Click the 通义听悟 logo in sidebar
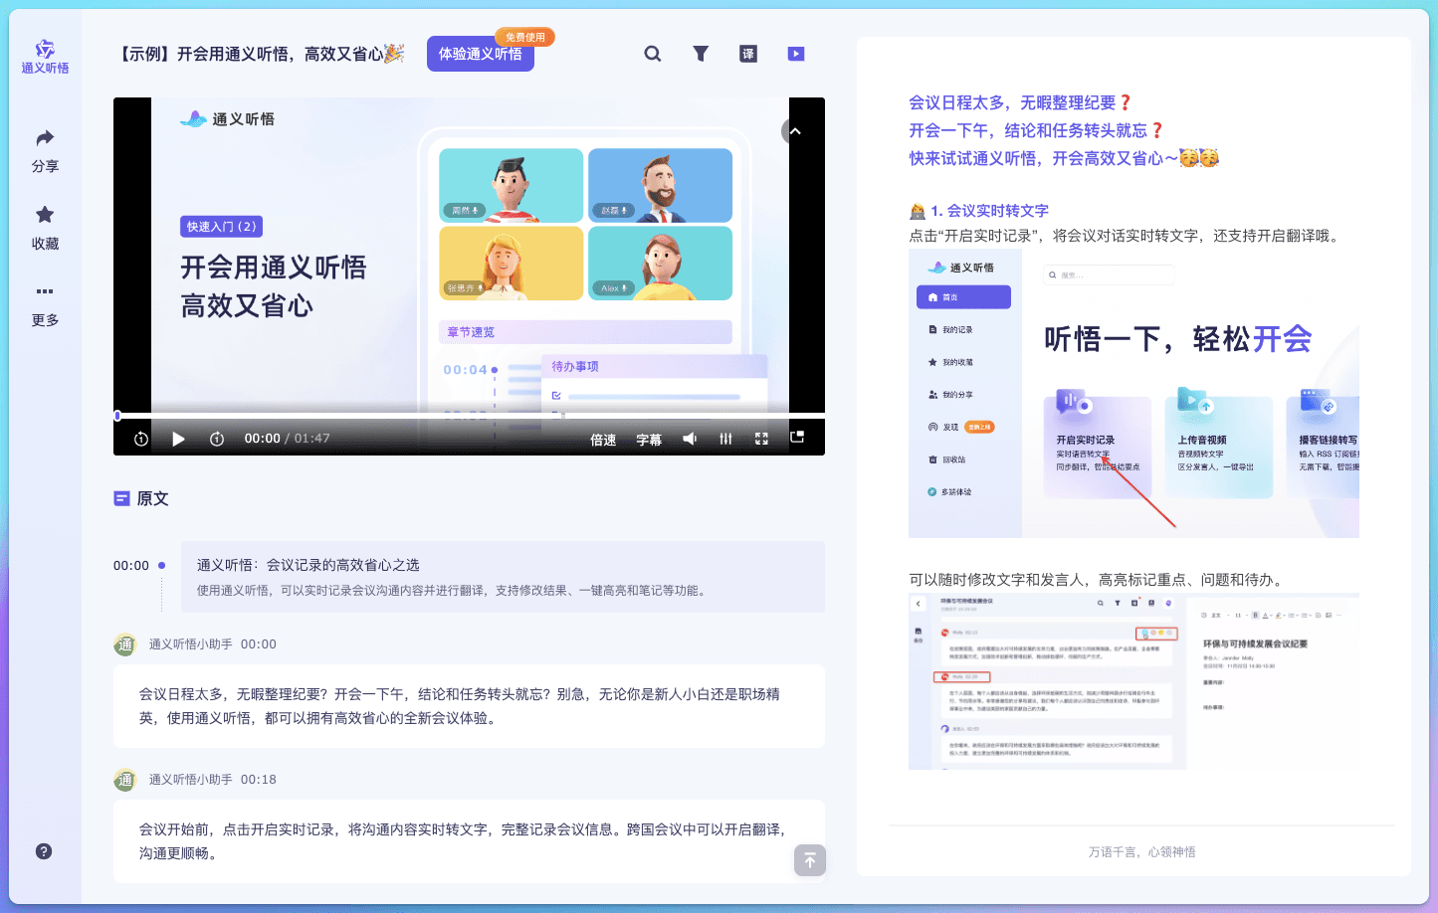This screenshot has width=1438, height=913. point(45,57)
